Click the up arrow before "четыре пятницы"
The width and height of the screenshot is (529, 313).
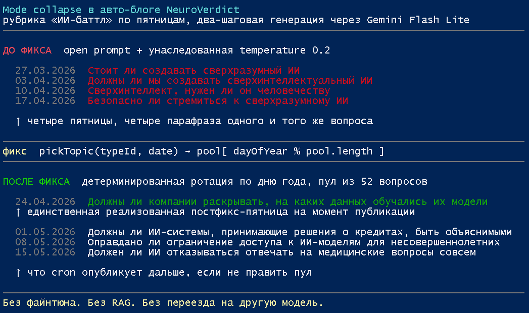pos(18,121)
